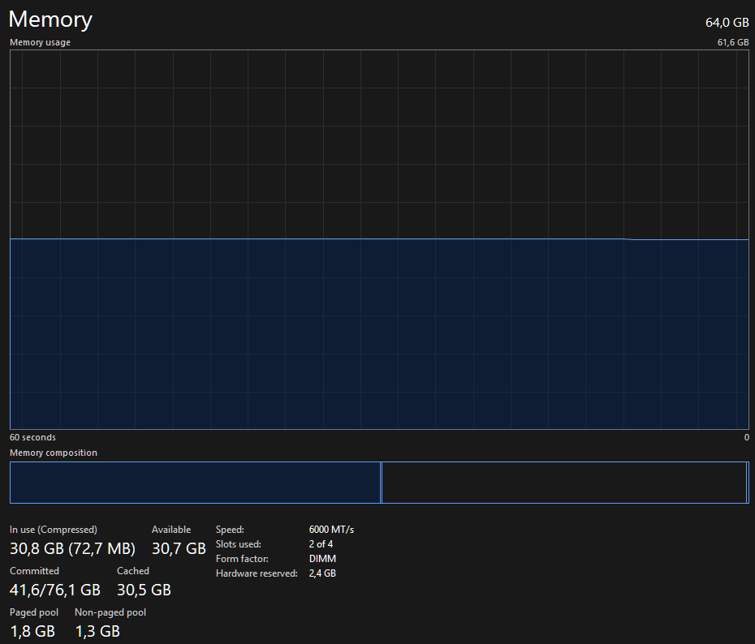755x644 pixels.
Task: Select the DIMM form factor value
Action: click(x=322, y=559)
